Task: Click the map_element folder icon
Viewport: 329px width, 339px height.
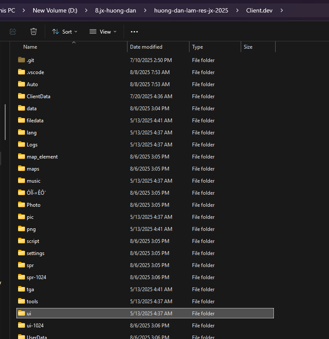Action: [22, 157]
